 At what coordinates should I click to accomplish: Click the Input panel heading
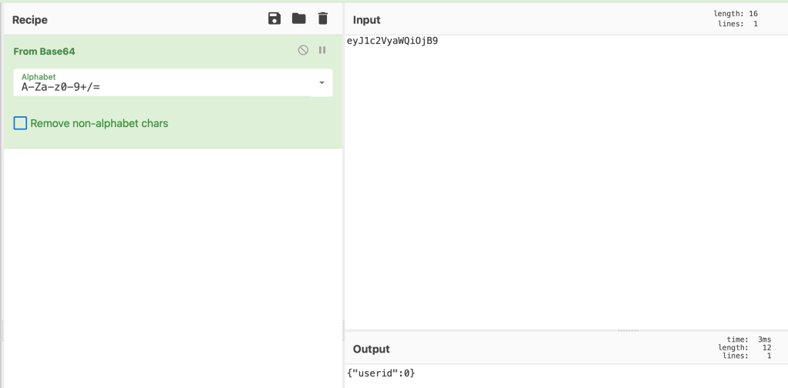(x=366, y=20)
